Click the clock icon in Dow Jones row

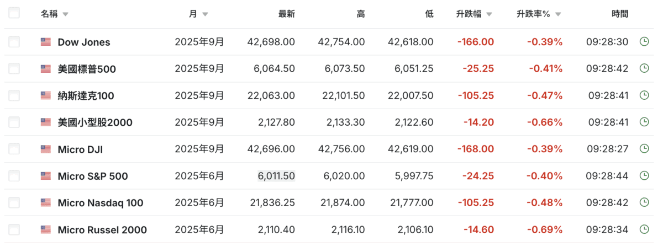[644, 42]
